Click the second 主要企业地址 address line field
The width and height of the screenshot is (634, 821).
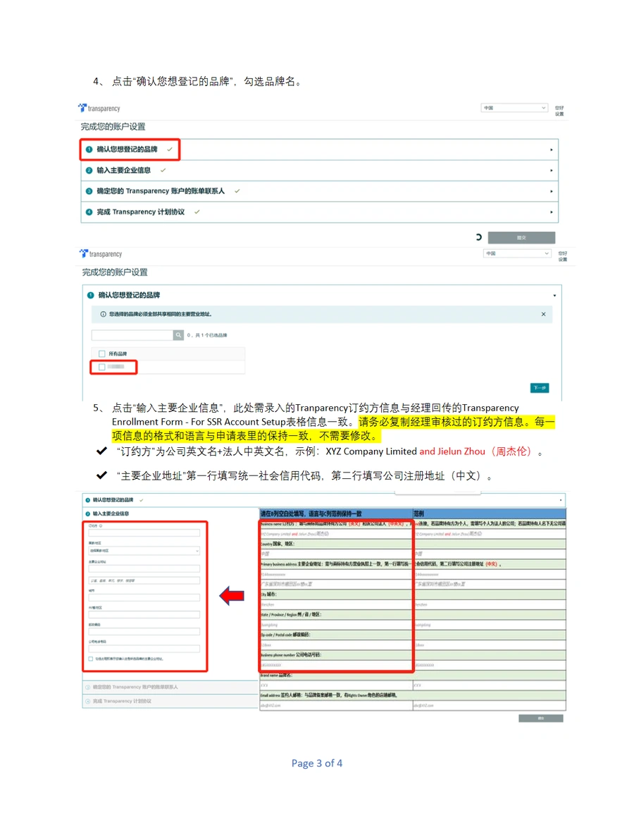point(144,580)
